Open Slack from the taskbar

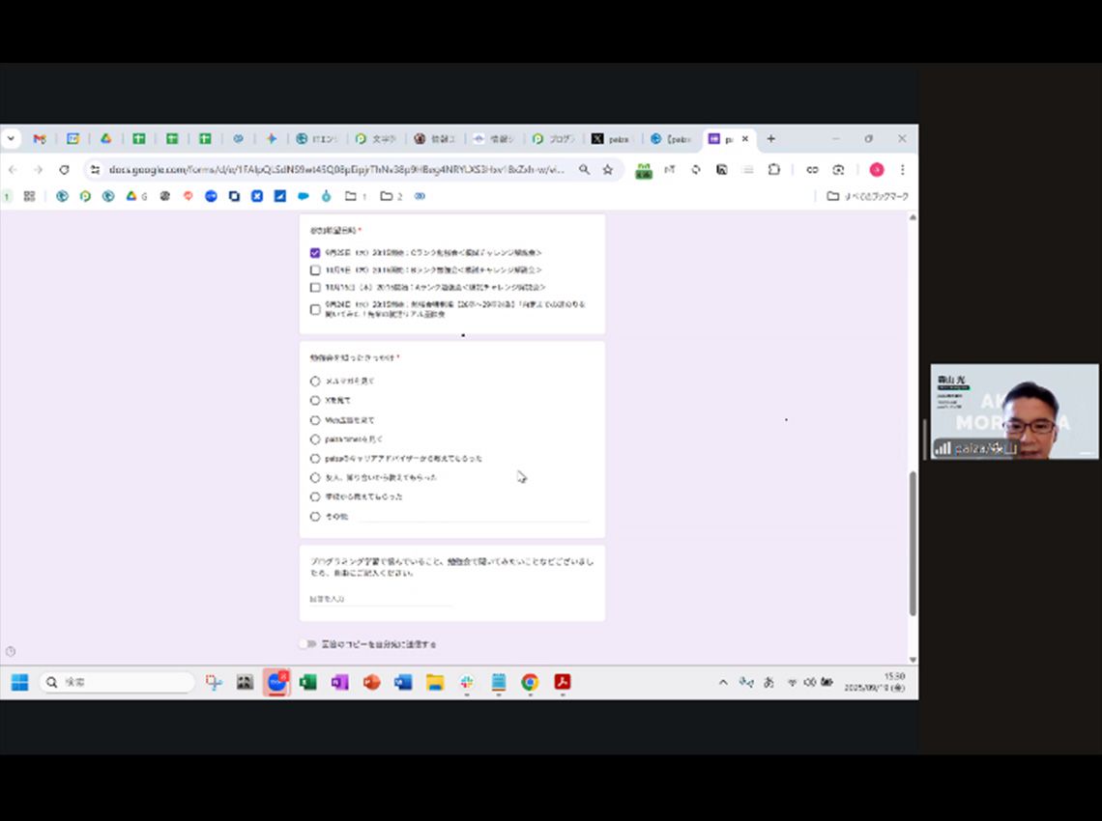[466, 683]
